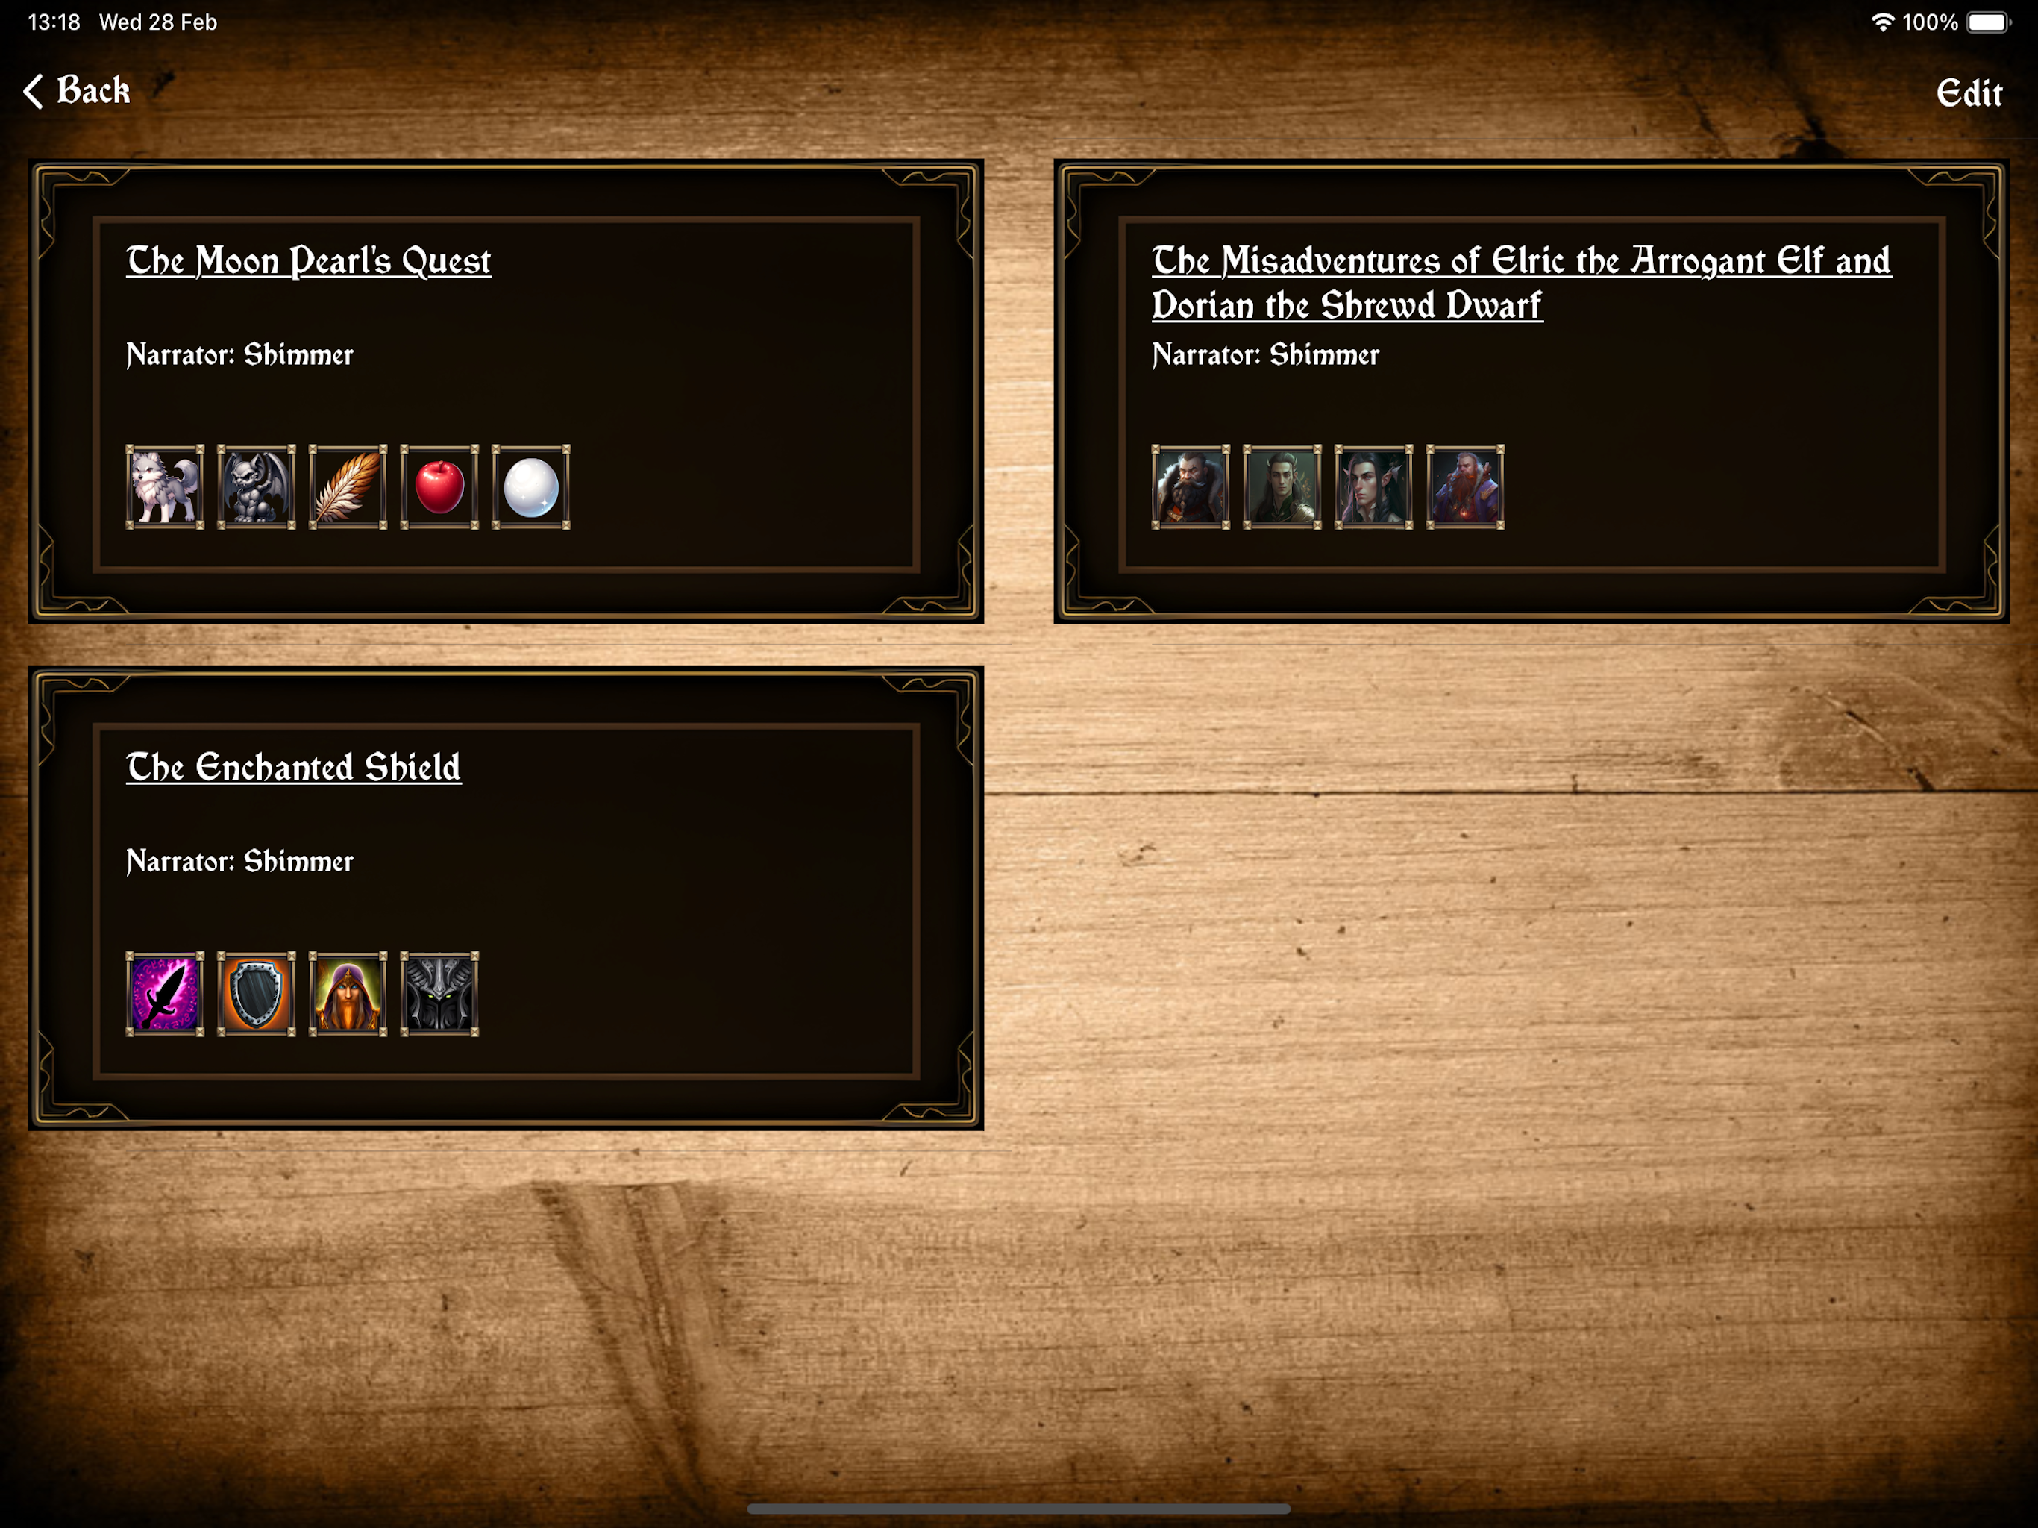Select the stone gargoyle icon

click(256, 486)
